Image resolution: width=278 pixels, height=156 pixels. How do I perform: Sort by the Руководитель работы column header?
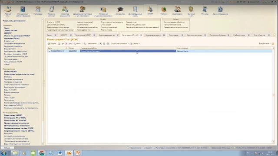click(x=128, y=48)
